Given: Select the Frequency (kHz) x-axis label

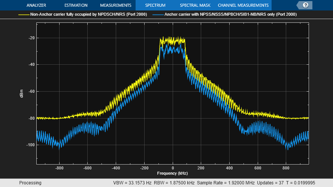Looking at the screenshot, I should tap(172, 174).
